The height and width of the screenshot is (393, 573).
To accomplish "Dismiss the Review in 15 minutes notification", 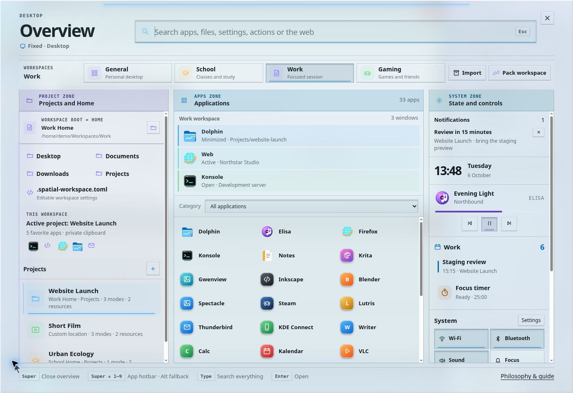I will pos(539,132).
